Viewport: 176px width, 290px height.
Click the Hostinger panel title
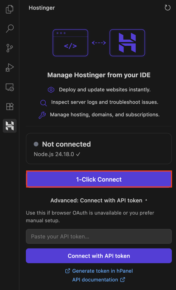(x=42, y=8)
